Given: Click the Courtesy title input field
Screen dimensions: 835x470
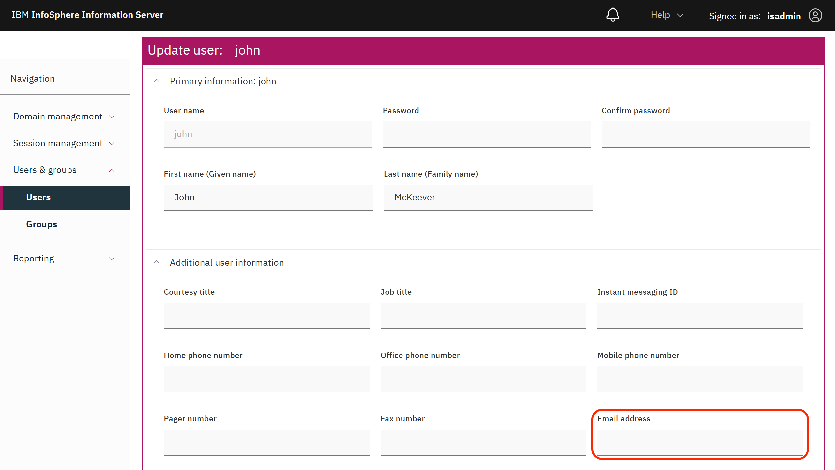Looking at the screenshot, I should point(266,315).
